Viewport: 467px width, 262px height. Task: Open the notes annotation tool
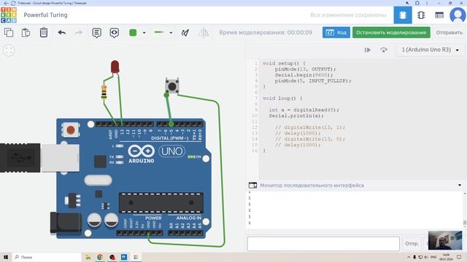(x=96, y=33)
